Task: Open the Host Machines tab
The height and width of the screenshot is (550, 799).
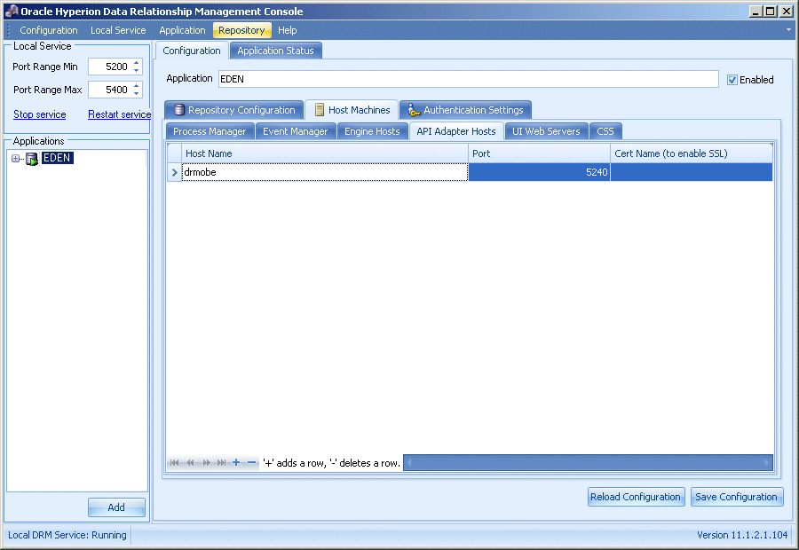Action: tap(352, 110)
